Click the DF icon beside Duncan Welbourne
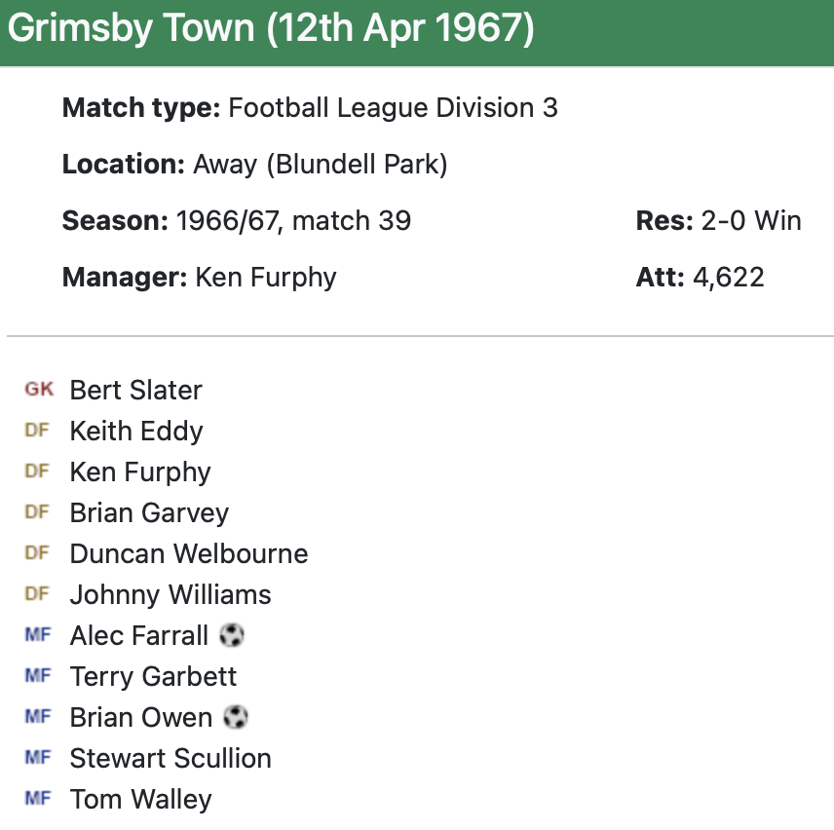834x830 pixels. tap(37, 553)
